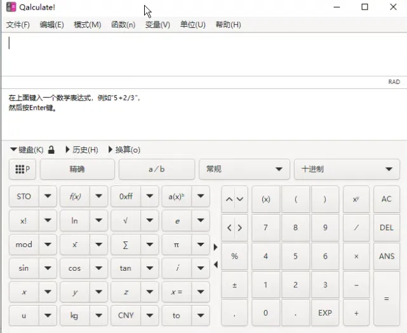
Task: Click the minus − key
Action: [356, 285]
